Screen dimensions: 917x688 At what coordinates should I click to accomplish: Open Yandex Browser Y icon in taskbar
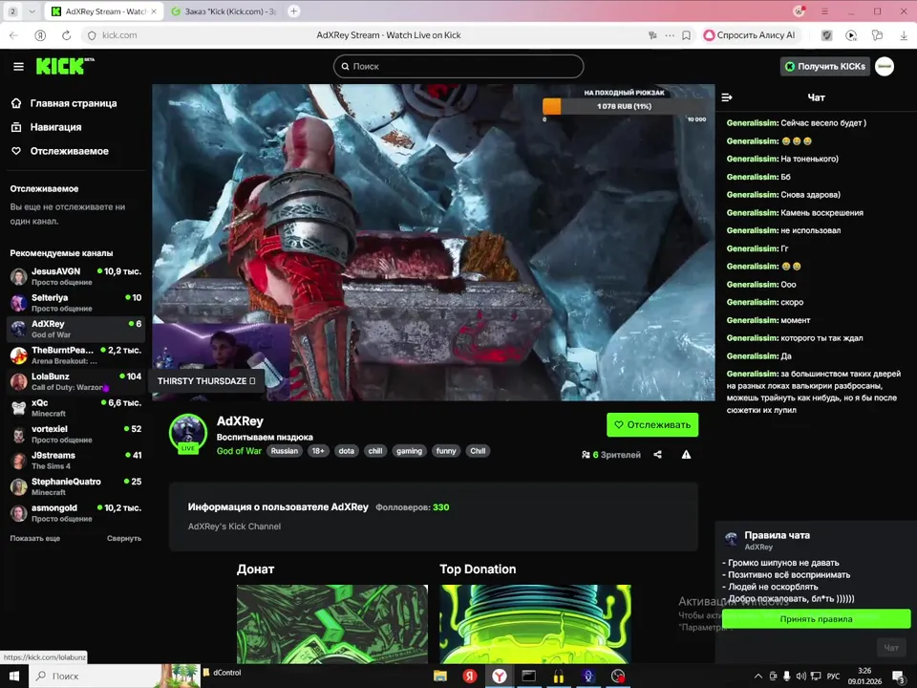(499, 677)
